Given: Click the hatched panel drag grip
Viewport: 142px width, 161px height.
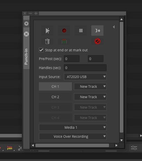Looking at the screenshot, I should pos(26,18).
